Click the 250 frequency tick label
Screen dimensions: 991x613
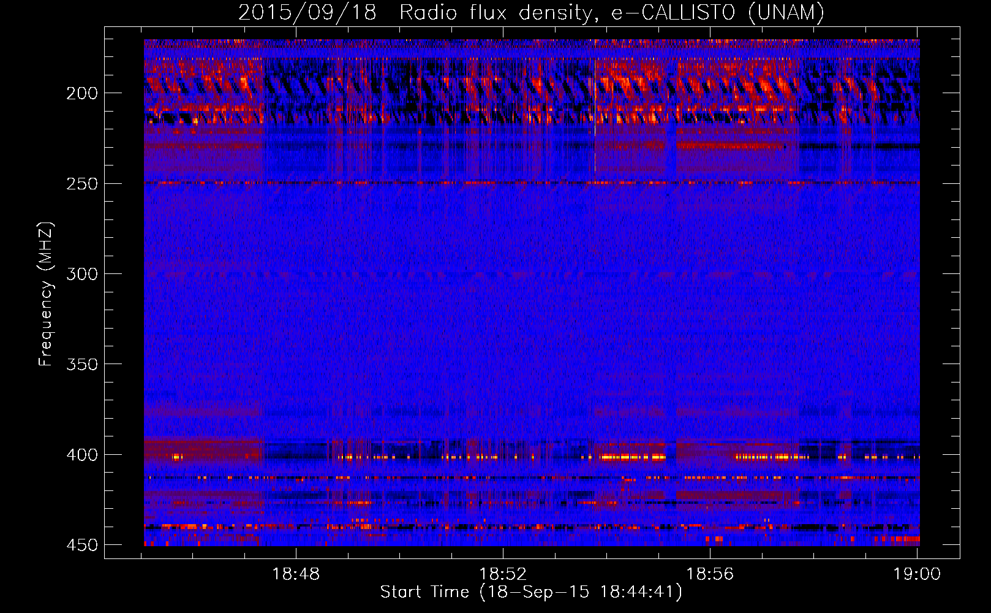coord(82,184)
